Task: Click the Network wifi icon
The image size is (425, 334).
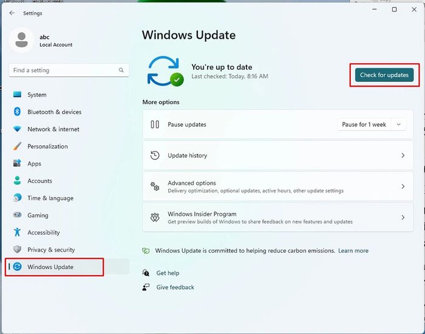Action: pyautogui.click(x=18, y=129)
